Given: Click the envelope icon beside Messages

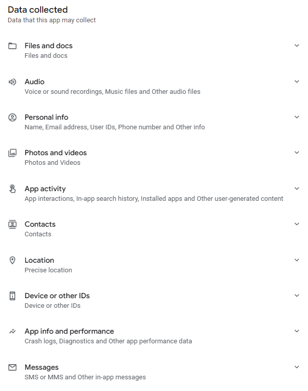Looking at the screenshot, I should [13, 367].
